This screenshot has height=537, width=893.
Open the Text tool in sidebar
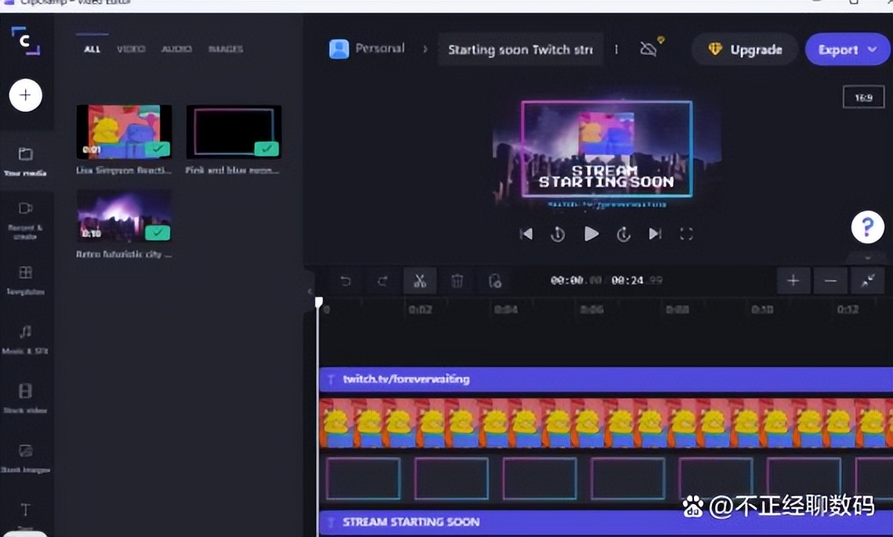(26, 514)
